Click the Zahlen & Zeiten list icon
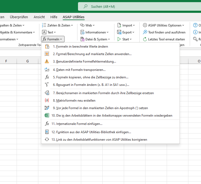Image resolution: width=201 pixels, height=184 pixels. (44, 25)
